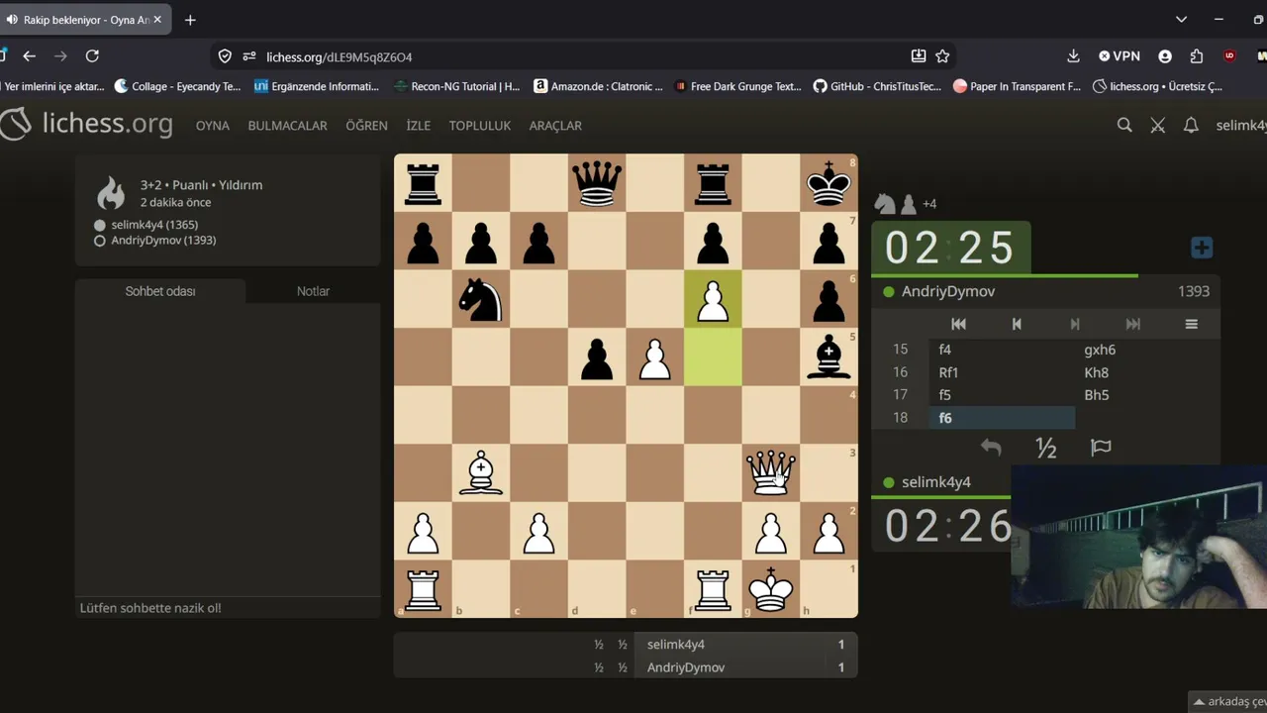The image size is (1267, 713).
Task: Open browser downloads panel
Action: [1073, 56]
